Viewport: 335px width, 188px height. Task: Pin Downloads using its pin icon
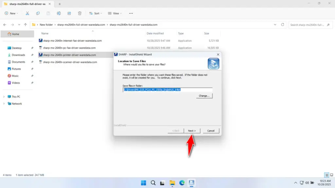[32, 55]
